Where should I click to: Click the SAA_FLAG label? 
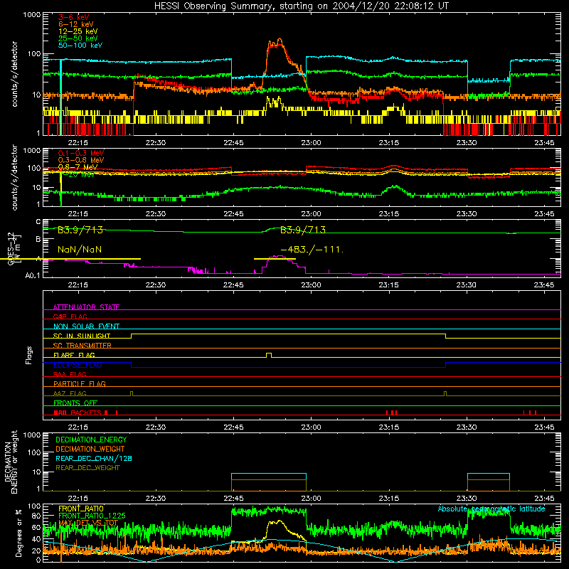point(70,374)
